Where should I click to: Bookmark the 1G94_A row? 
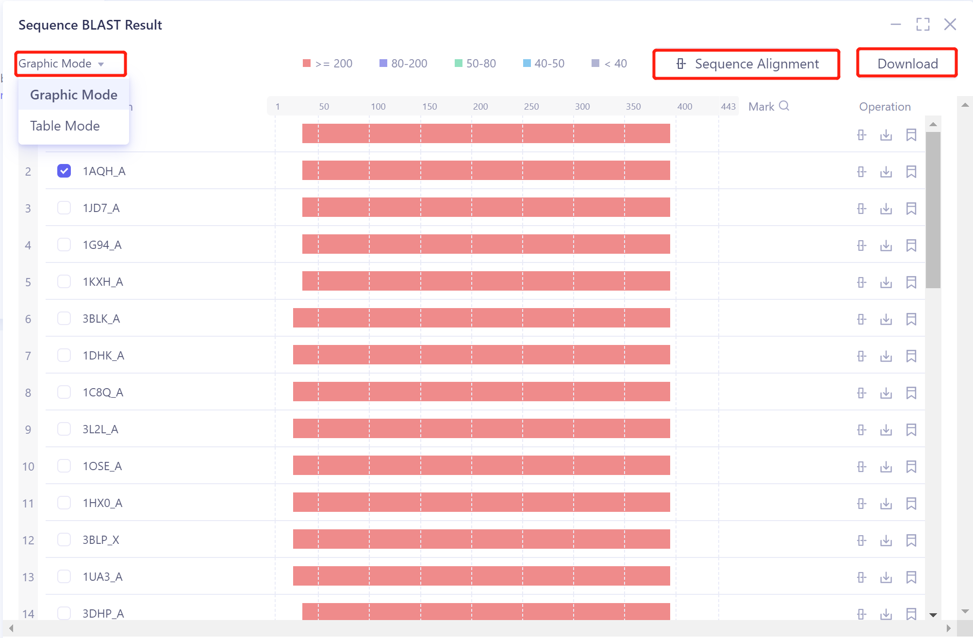click(911, 245)
